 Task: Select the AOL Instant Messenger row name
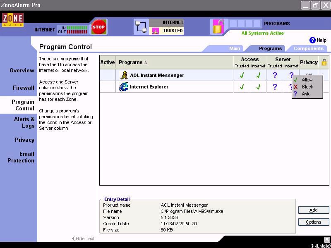157,75
